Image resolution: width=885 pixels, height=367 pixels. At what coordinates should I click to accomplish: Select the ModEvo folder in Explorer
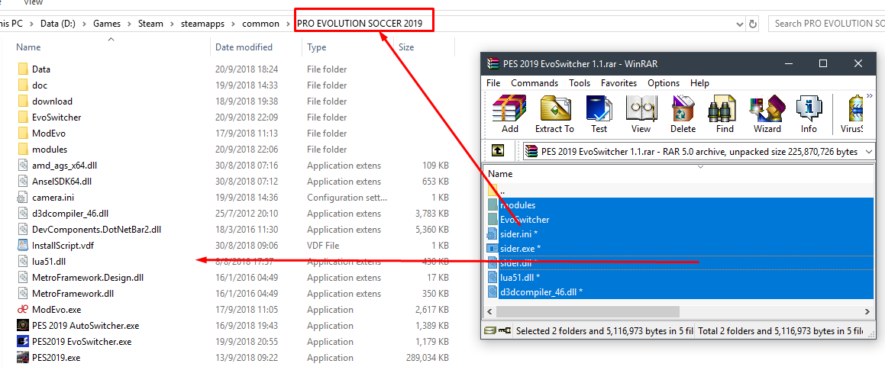click(x=49, y=134)
